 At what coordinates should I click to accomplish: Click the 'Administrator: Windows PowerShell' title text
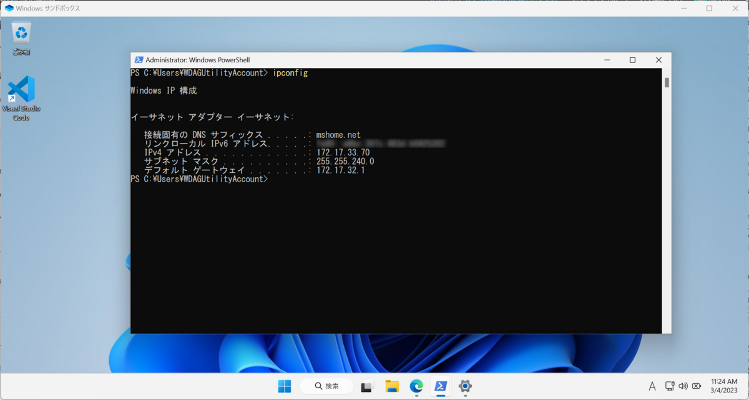(197, 60)
